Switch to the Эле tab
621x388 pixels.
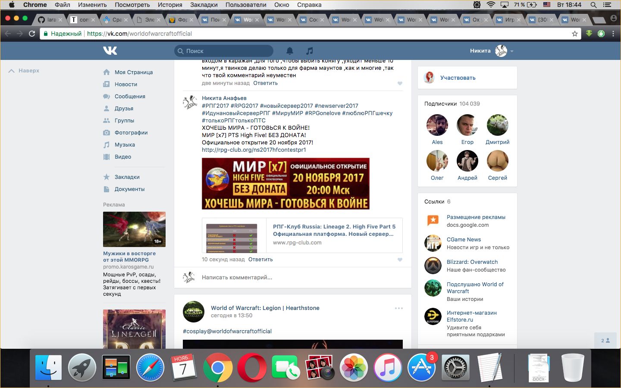pyautogui.click(x=149, y=20)
